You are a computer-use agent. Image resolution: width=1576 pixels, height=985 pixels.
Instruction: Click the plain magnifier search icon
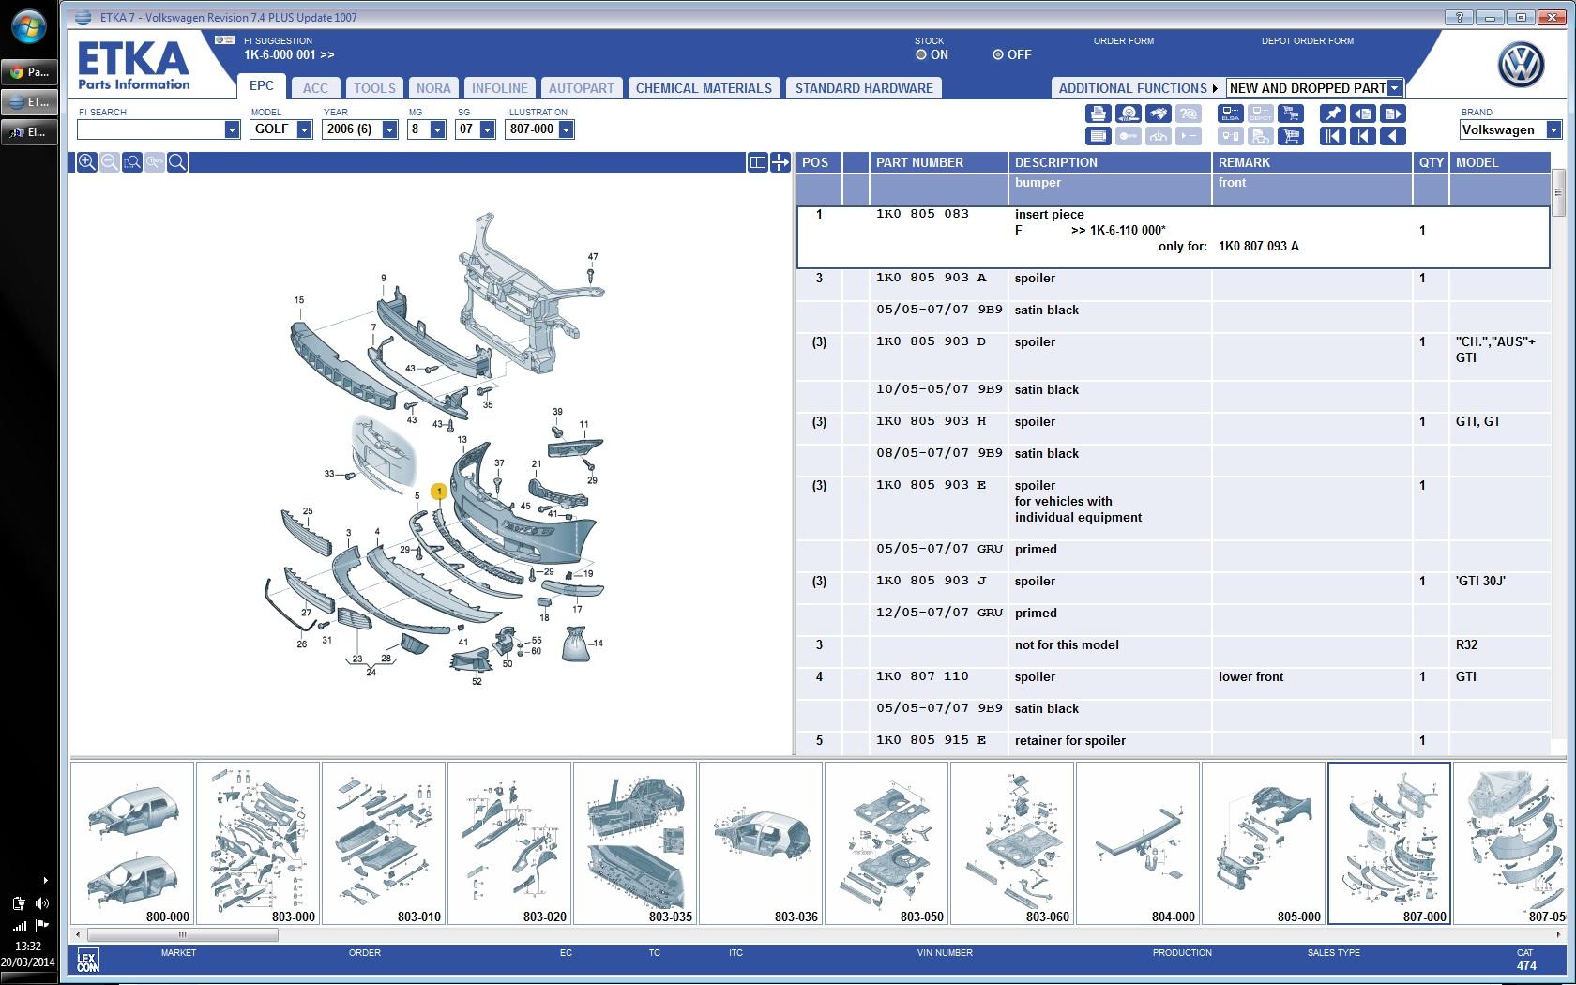[177, 162]
